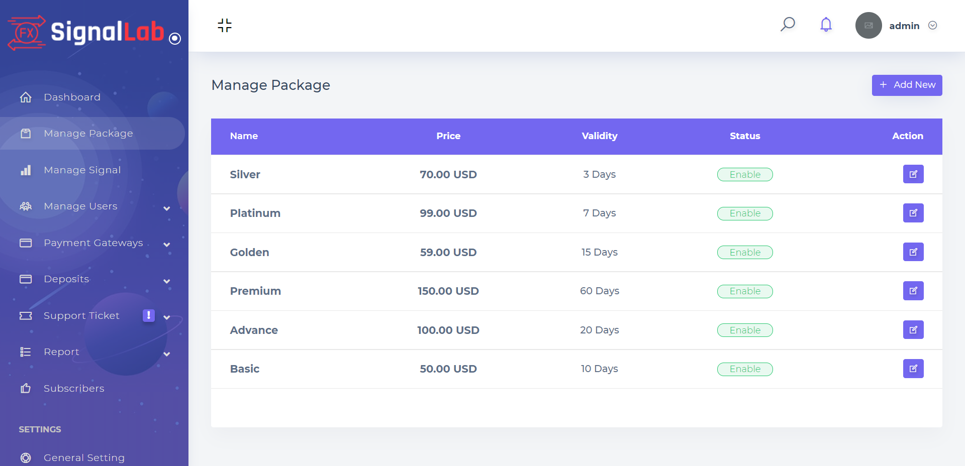This screenshot has width=965, height=466.
Task: Click the edit icon for Premium package
Action: click(913, 291)
